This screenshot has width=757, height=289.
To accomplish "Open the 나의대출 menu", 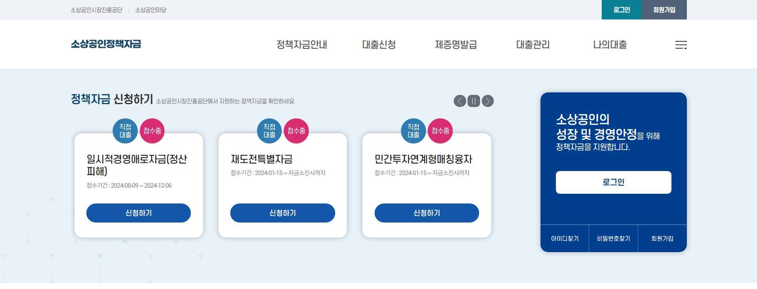I will tap(610, 45).
